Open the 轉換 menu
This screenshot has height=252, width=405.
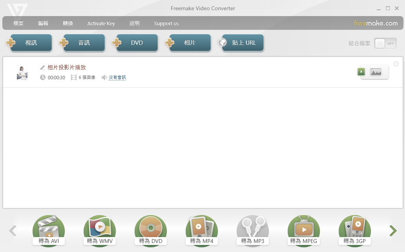point(68,23)
